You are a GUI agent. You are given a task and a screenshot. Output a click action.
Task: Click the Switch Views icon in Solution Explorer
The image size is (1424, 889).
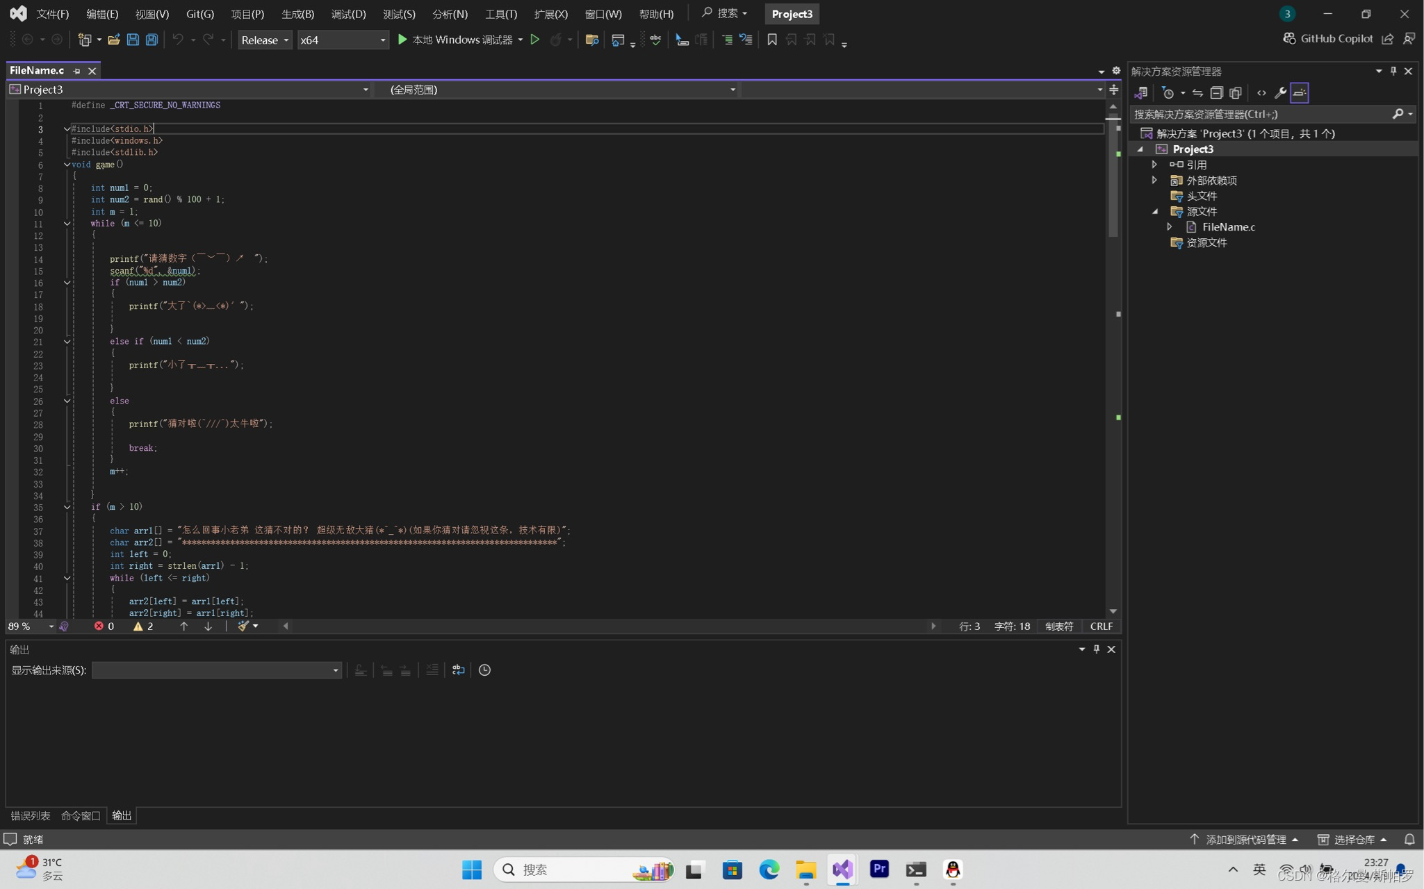point(1141,92)
